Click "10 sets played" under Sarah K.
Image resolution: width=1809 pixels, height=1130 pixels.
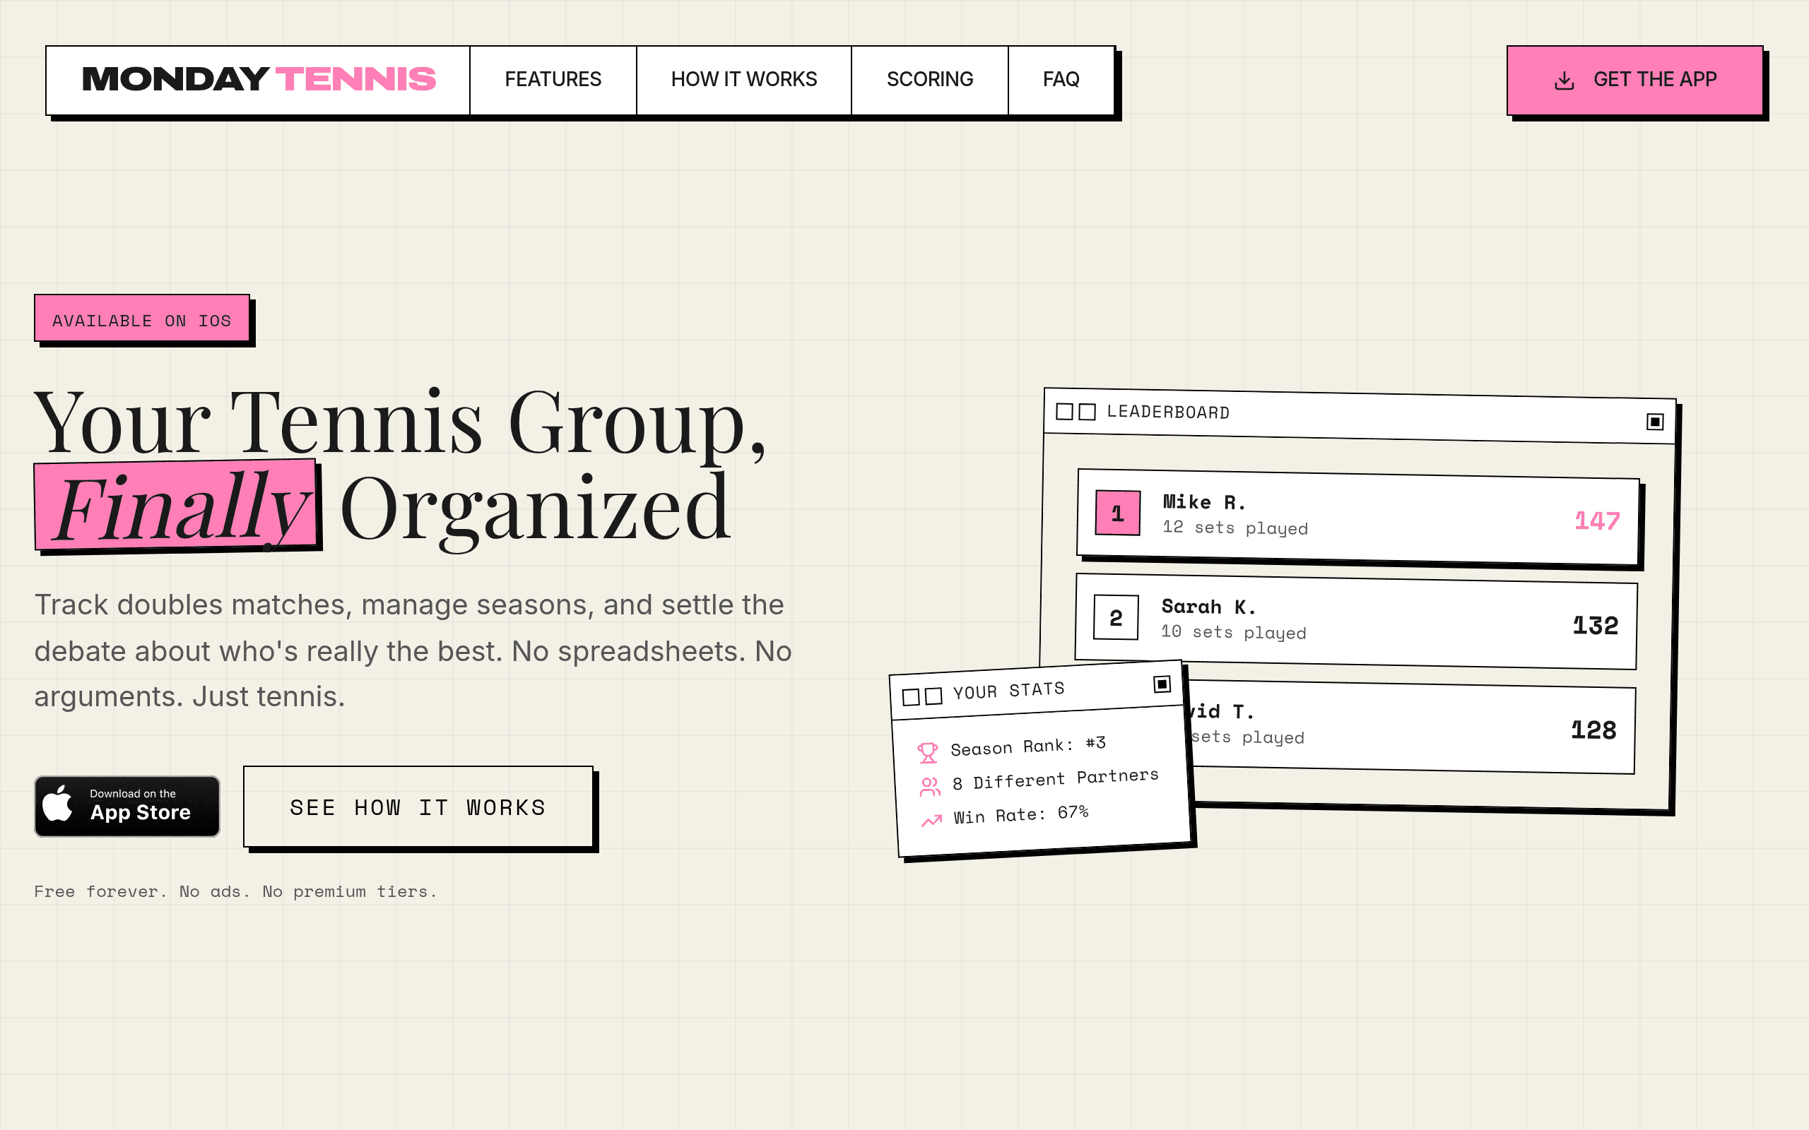point(1233,632)
